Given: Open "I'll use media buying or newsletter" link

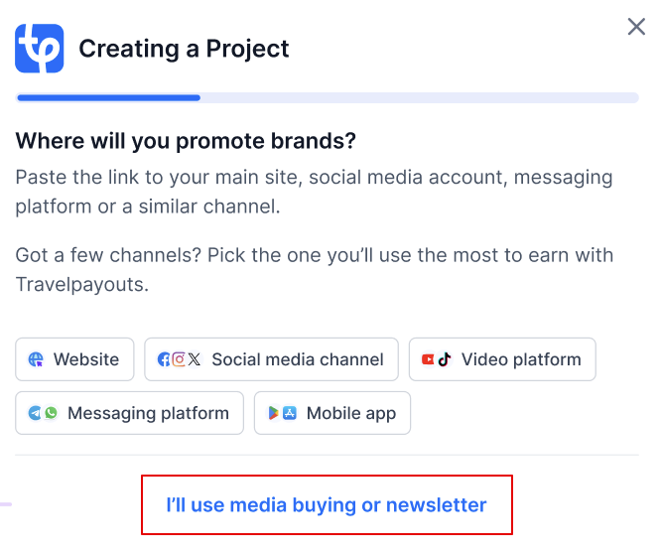Looking at the screenshot, I should (x=327, y=505).
